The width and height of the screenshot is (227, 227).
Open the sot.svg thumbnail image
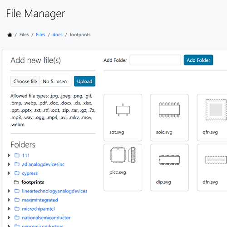coord(123,110)
